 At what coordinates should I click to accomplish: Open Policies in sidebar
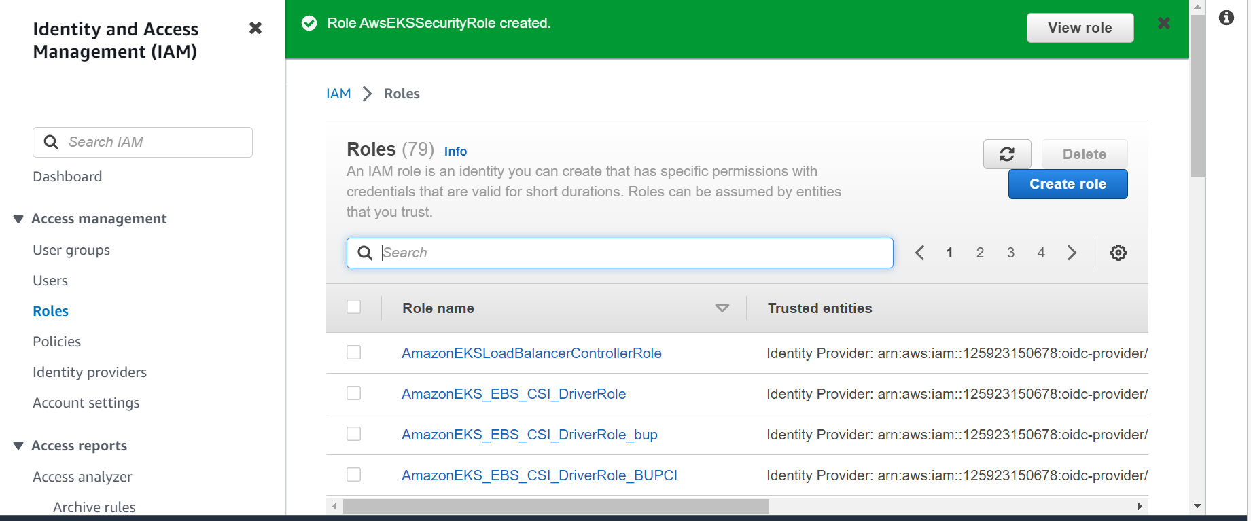point(57,342)
